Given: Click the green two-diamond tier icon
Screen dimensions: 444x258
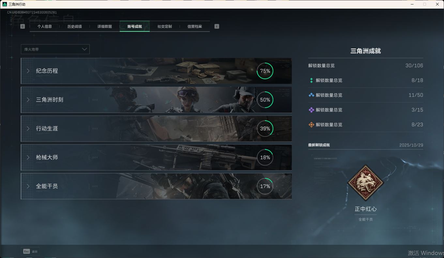Looking at the screenshot, I should 311,80.
